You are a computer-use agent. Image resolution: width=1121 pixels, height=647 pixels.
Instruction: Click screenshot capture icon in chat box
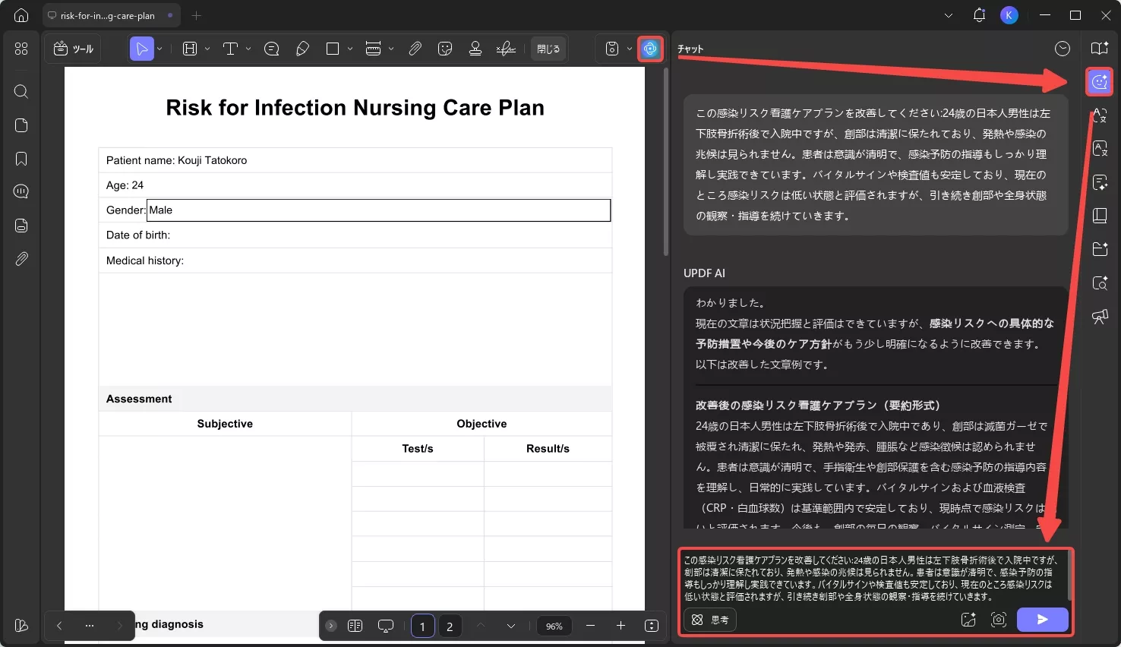click(x=999, y=620)
